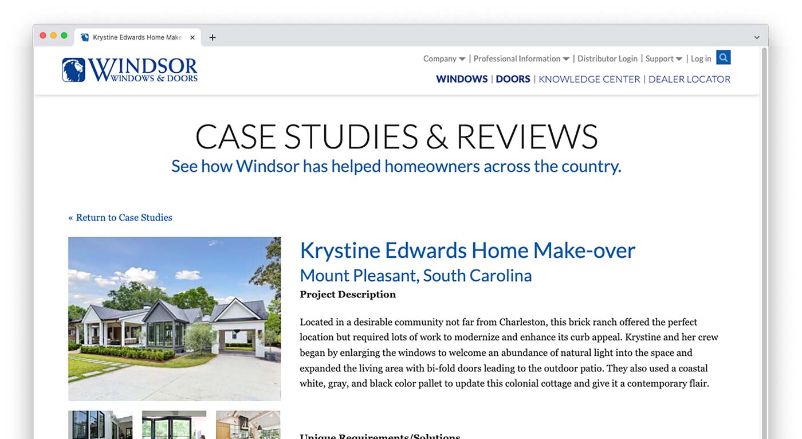Expand the Professional Information dropdown

521,58
